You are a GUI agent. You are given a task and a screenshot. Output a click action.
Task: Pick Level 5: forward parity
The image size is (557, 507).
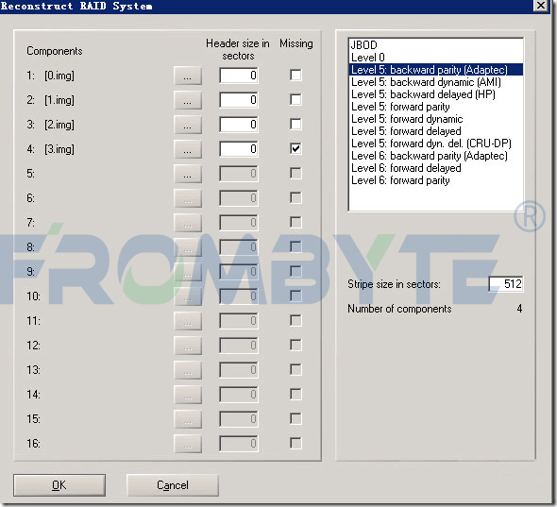pos(435,107)
